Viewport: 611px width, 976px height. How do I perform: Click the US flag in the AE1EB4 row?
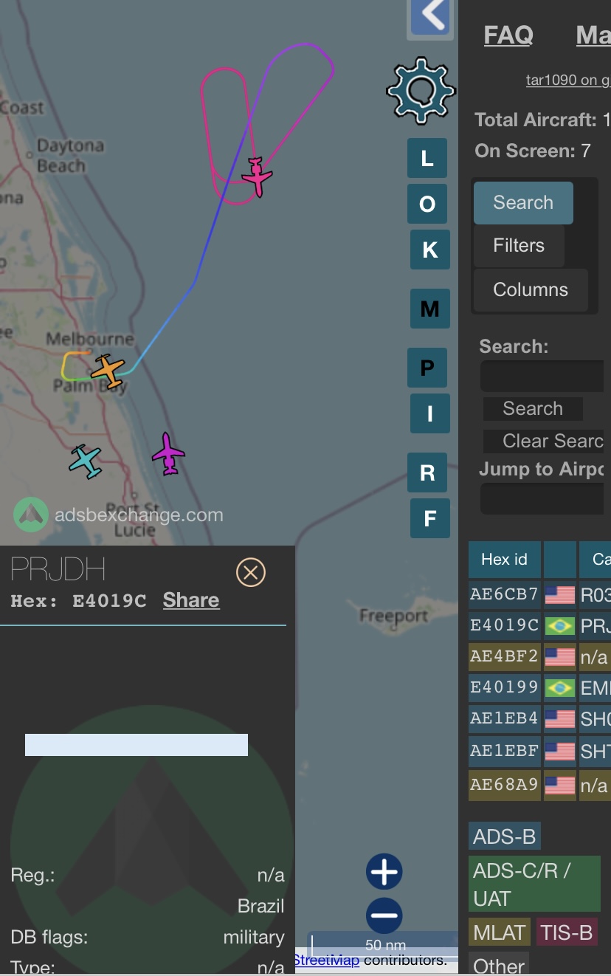click(559, 719)
